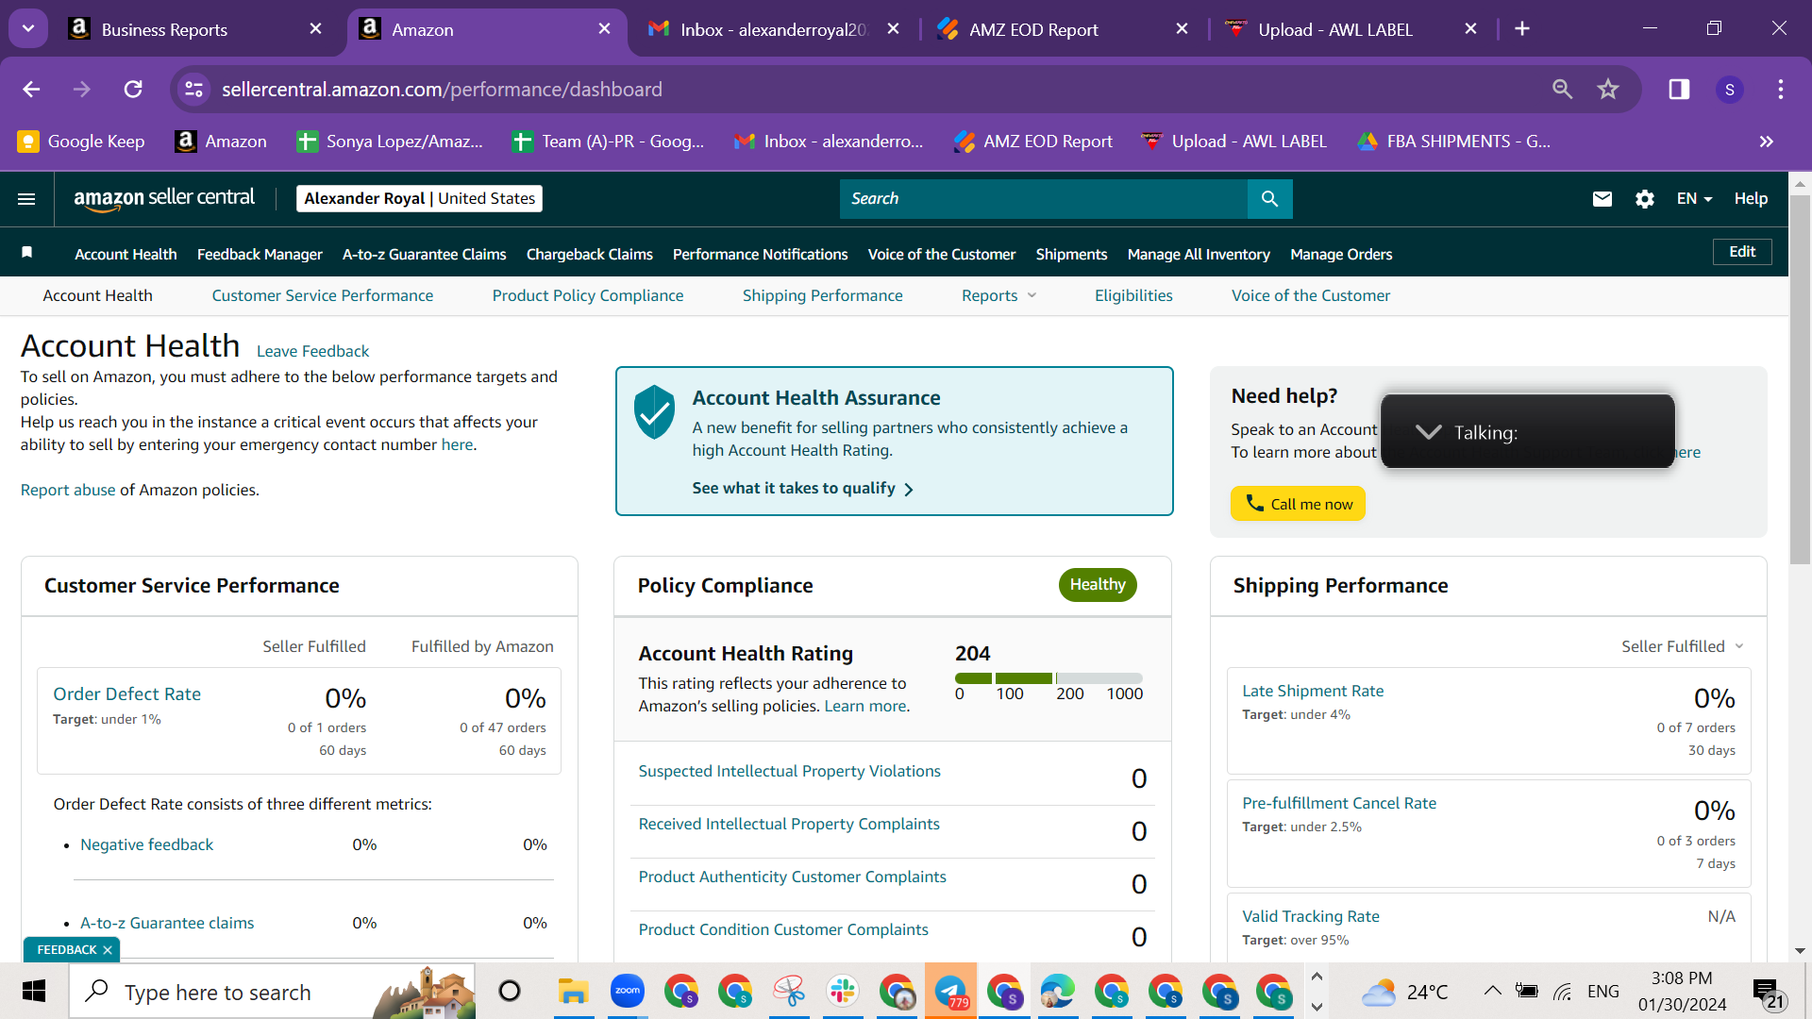Show more bookmarks with the double chevron
The width and height of the screenshot is (1812, 1019).
1766,142
